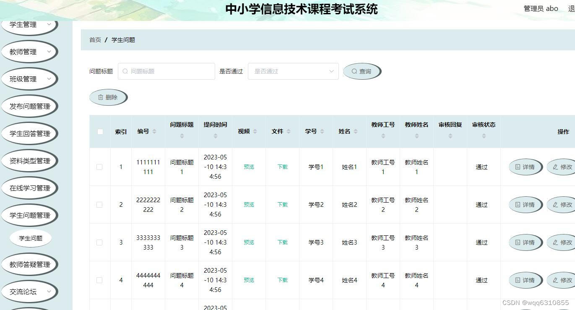Expand the 教师管理 sidebar menu
The image size is (575, 310).
(x=29, y=52)
